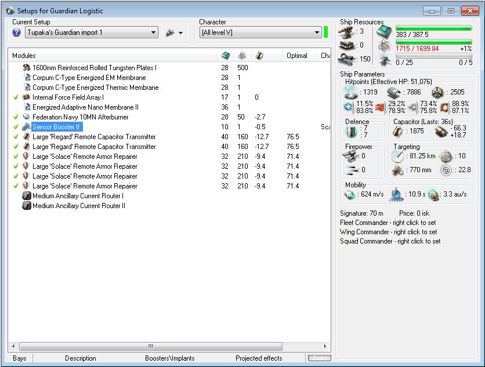Click the Medium Ancillary Current Router II icon
The width and height of the screenshot is (485, 367).
(27, 206)
